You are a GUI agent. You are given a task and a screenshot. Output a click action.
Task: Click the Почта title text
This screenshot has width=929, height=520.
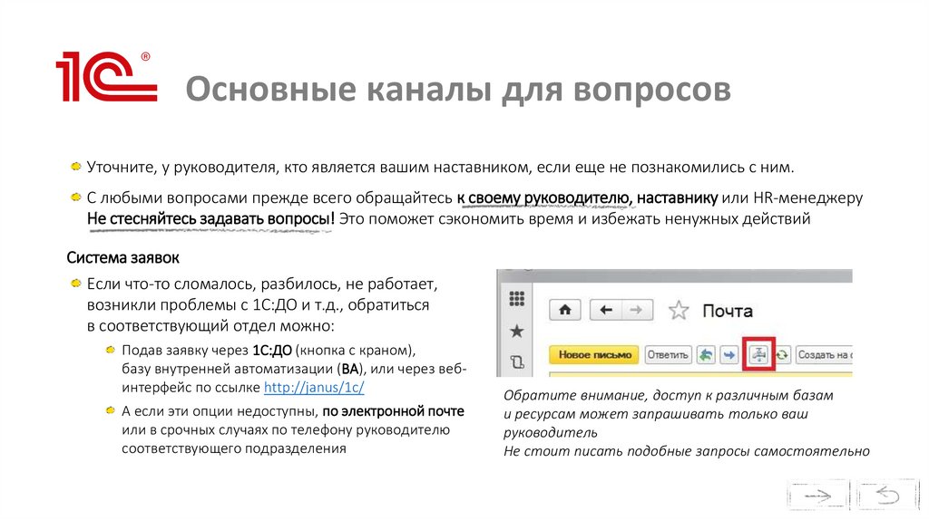(728, 311)
